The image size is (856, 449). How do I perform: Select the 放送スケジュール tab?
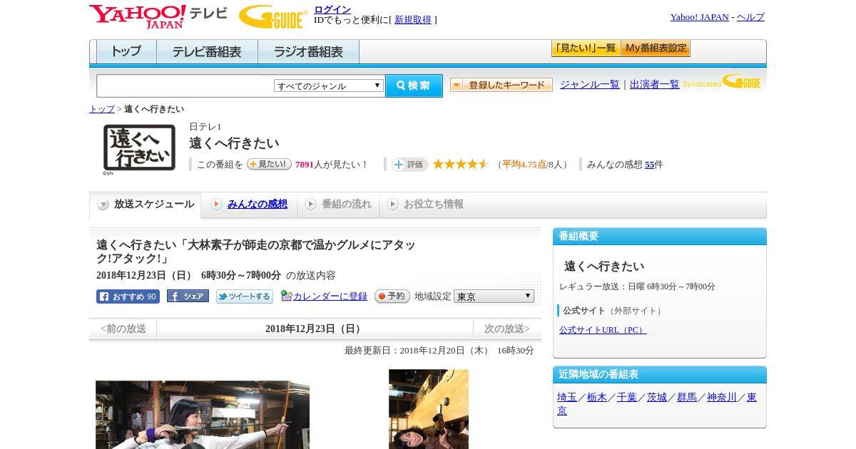[146, 205]
